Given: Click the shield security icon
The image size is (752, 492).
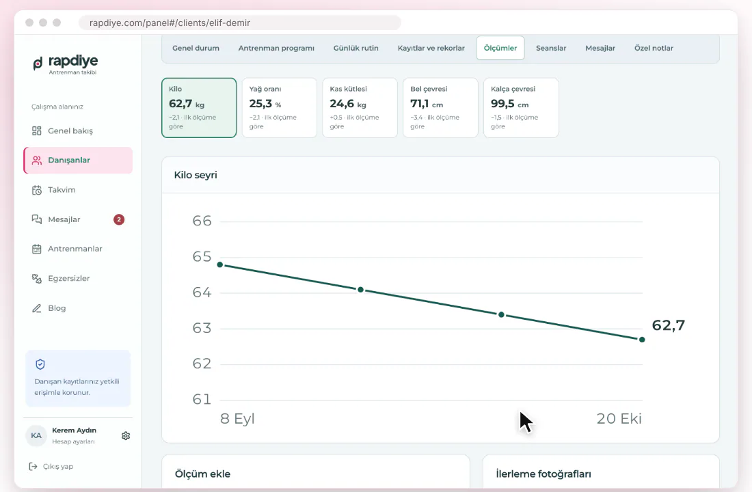Looking at the screenshot, I should point(40,364).
